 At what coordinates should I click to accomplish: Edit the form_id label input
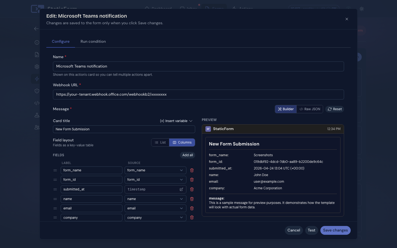(x=92, y=180)
